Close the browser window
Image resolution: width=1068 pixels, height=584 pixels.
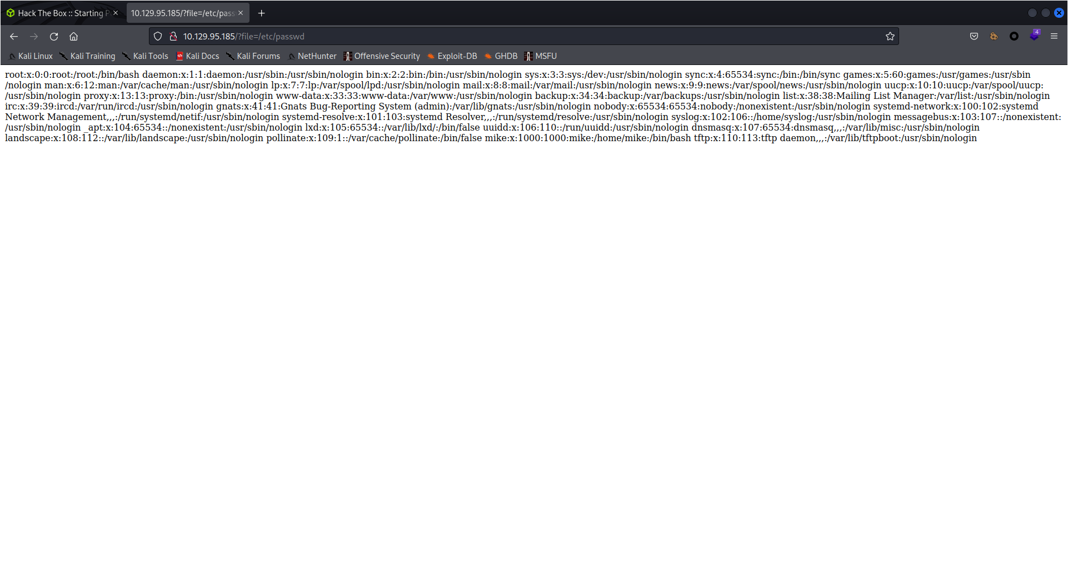(1059, 13)
